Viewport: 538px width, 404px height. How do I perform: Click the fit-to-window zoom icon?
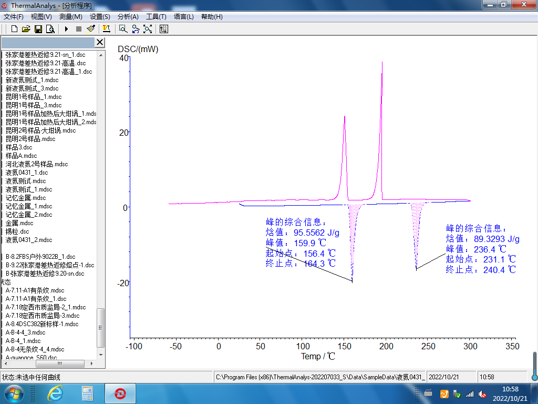(x=148, y=29)
